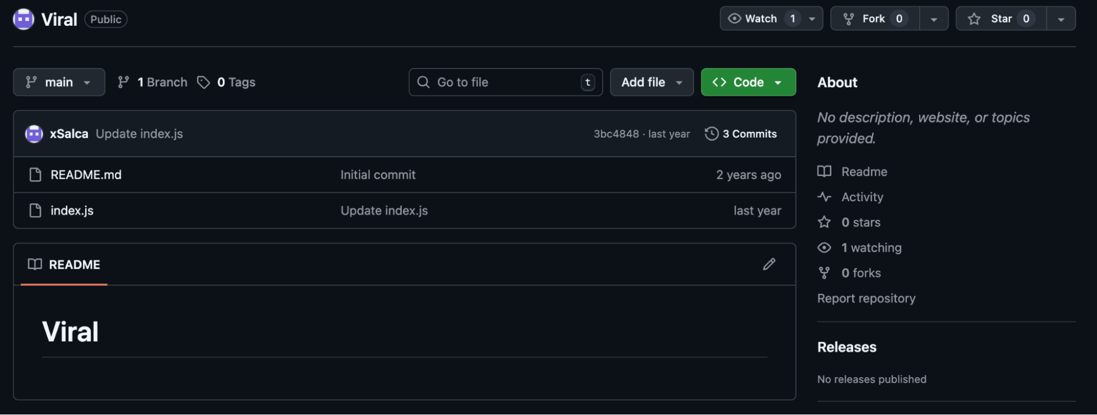The image size is (1097, 415).
Task: Click the branch icon beside 1 Branch
Action: click(123, 82)
